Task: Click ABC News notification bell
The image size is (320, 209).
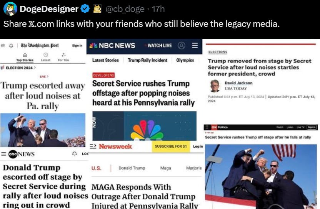Action: pyautogui.click(x=75, y=154)
